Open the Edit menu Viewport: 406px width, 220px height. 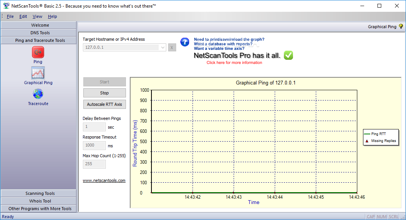[23, 16]
